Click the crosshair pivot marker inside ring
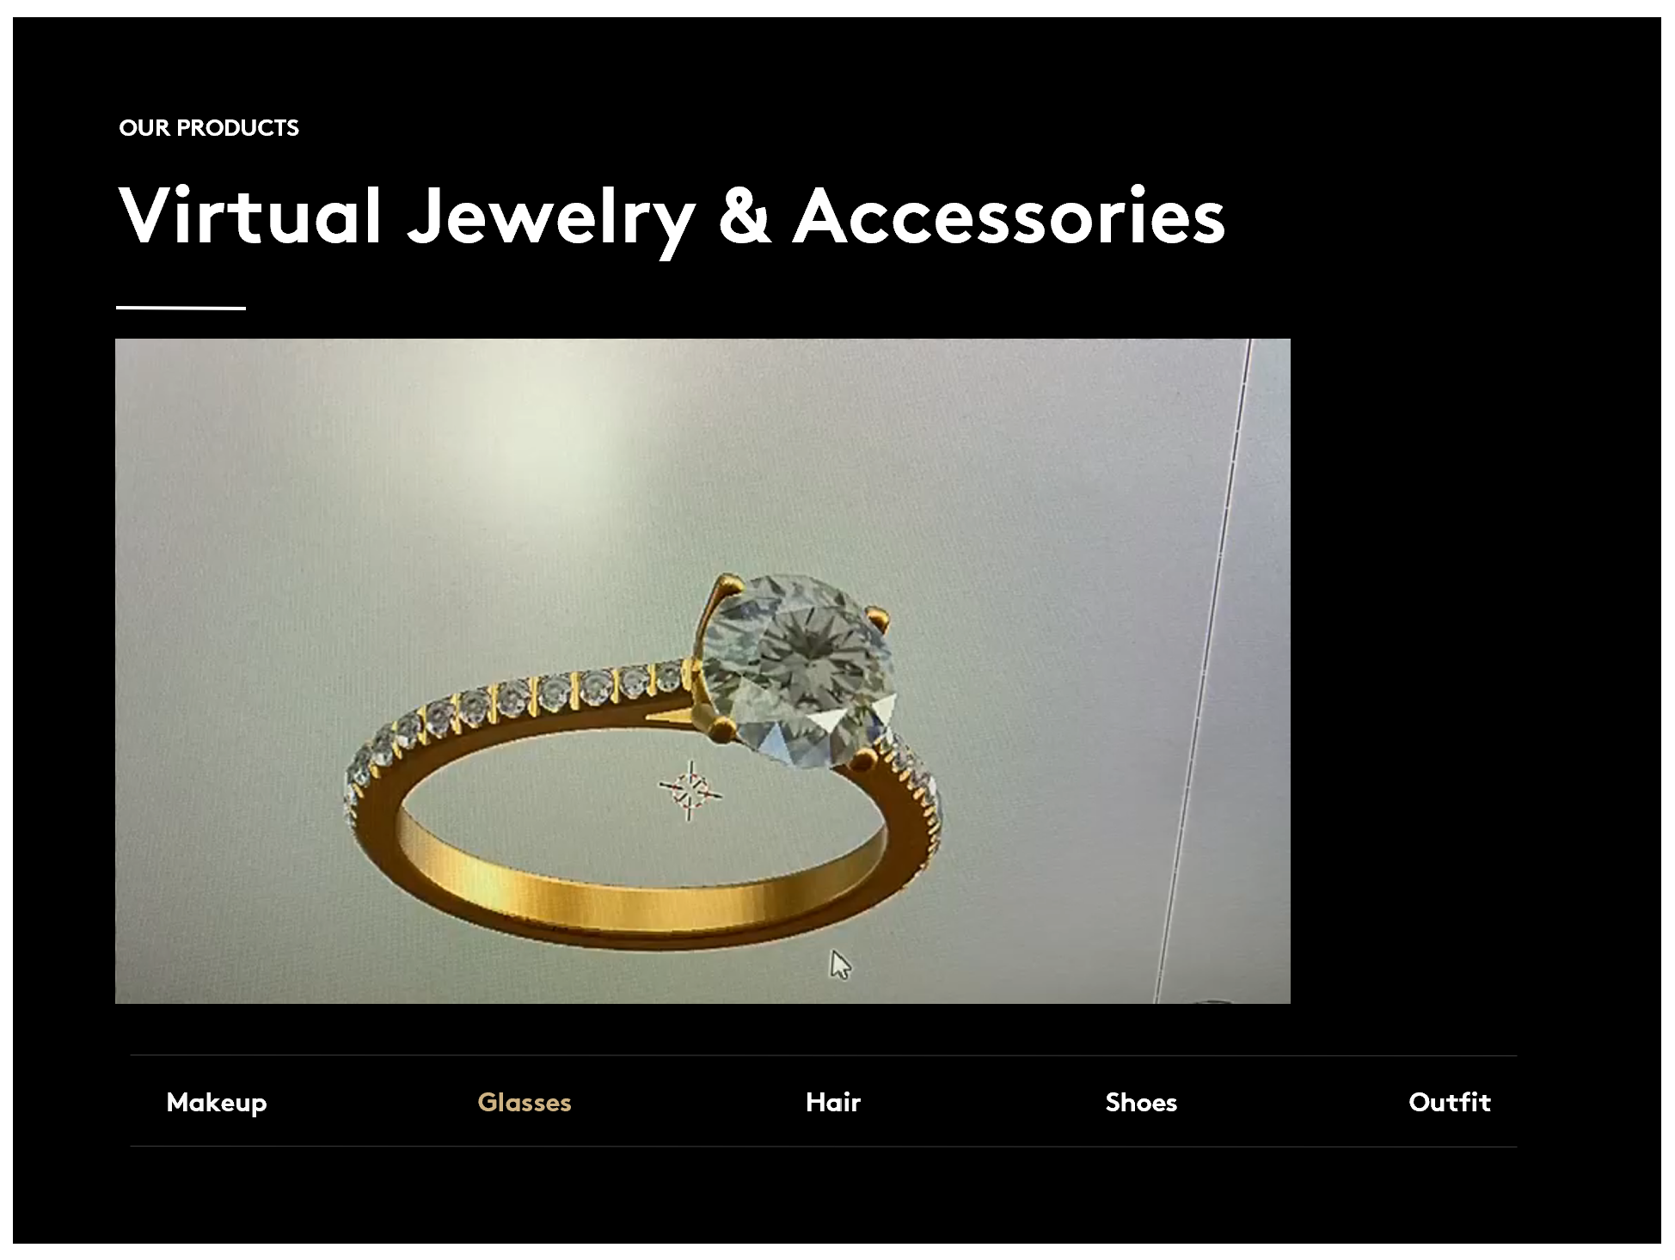Image resolution: width=1675 pixels, height=1260 pixels. point(690,789)
